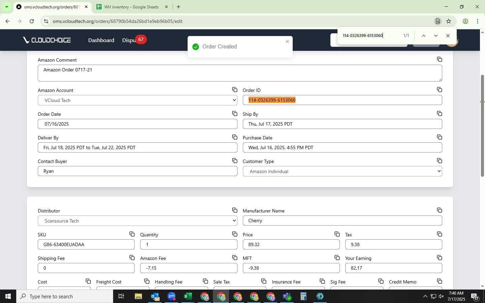Open the Disputes menu item
This screenshot has width=485, height=303.
129,40
